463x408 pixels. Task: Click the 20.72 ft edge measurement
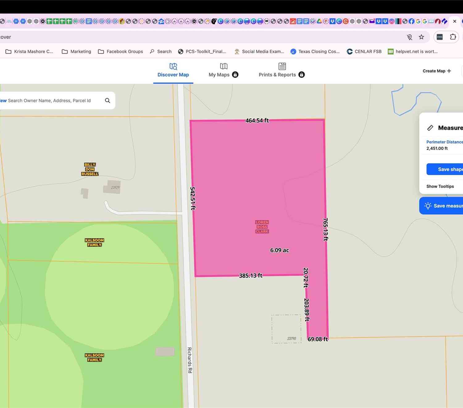click(306, 277)
